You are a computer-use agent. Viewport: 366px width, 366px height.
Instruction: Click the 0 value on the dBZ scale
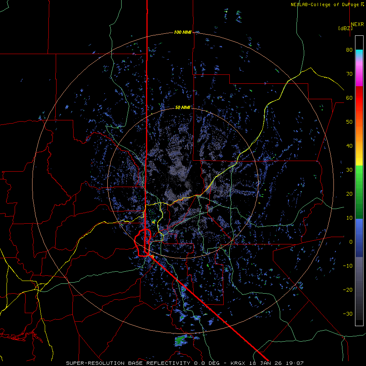tap(351, 242)
